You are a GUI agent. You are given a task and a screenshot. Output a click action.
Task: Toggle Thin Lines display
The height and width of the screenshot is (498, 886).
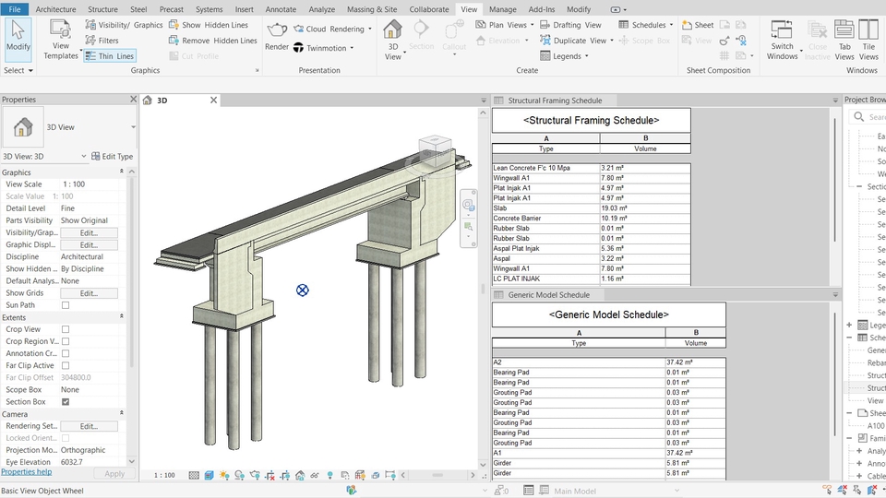coord(110,56)
